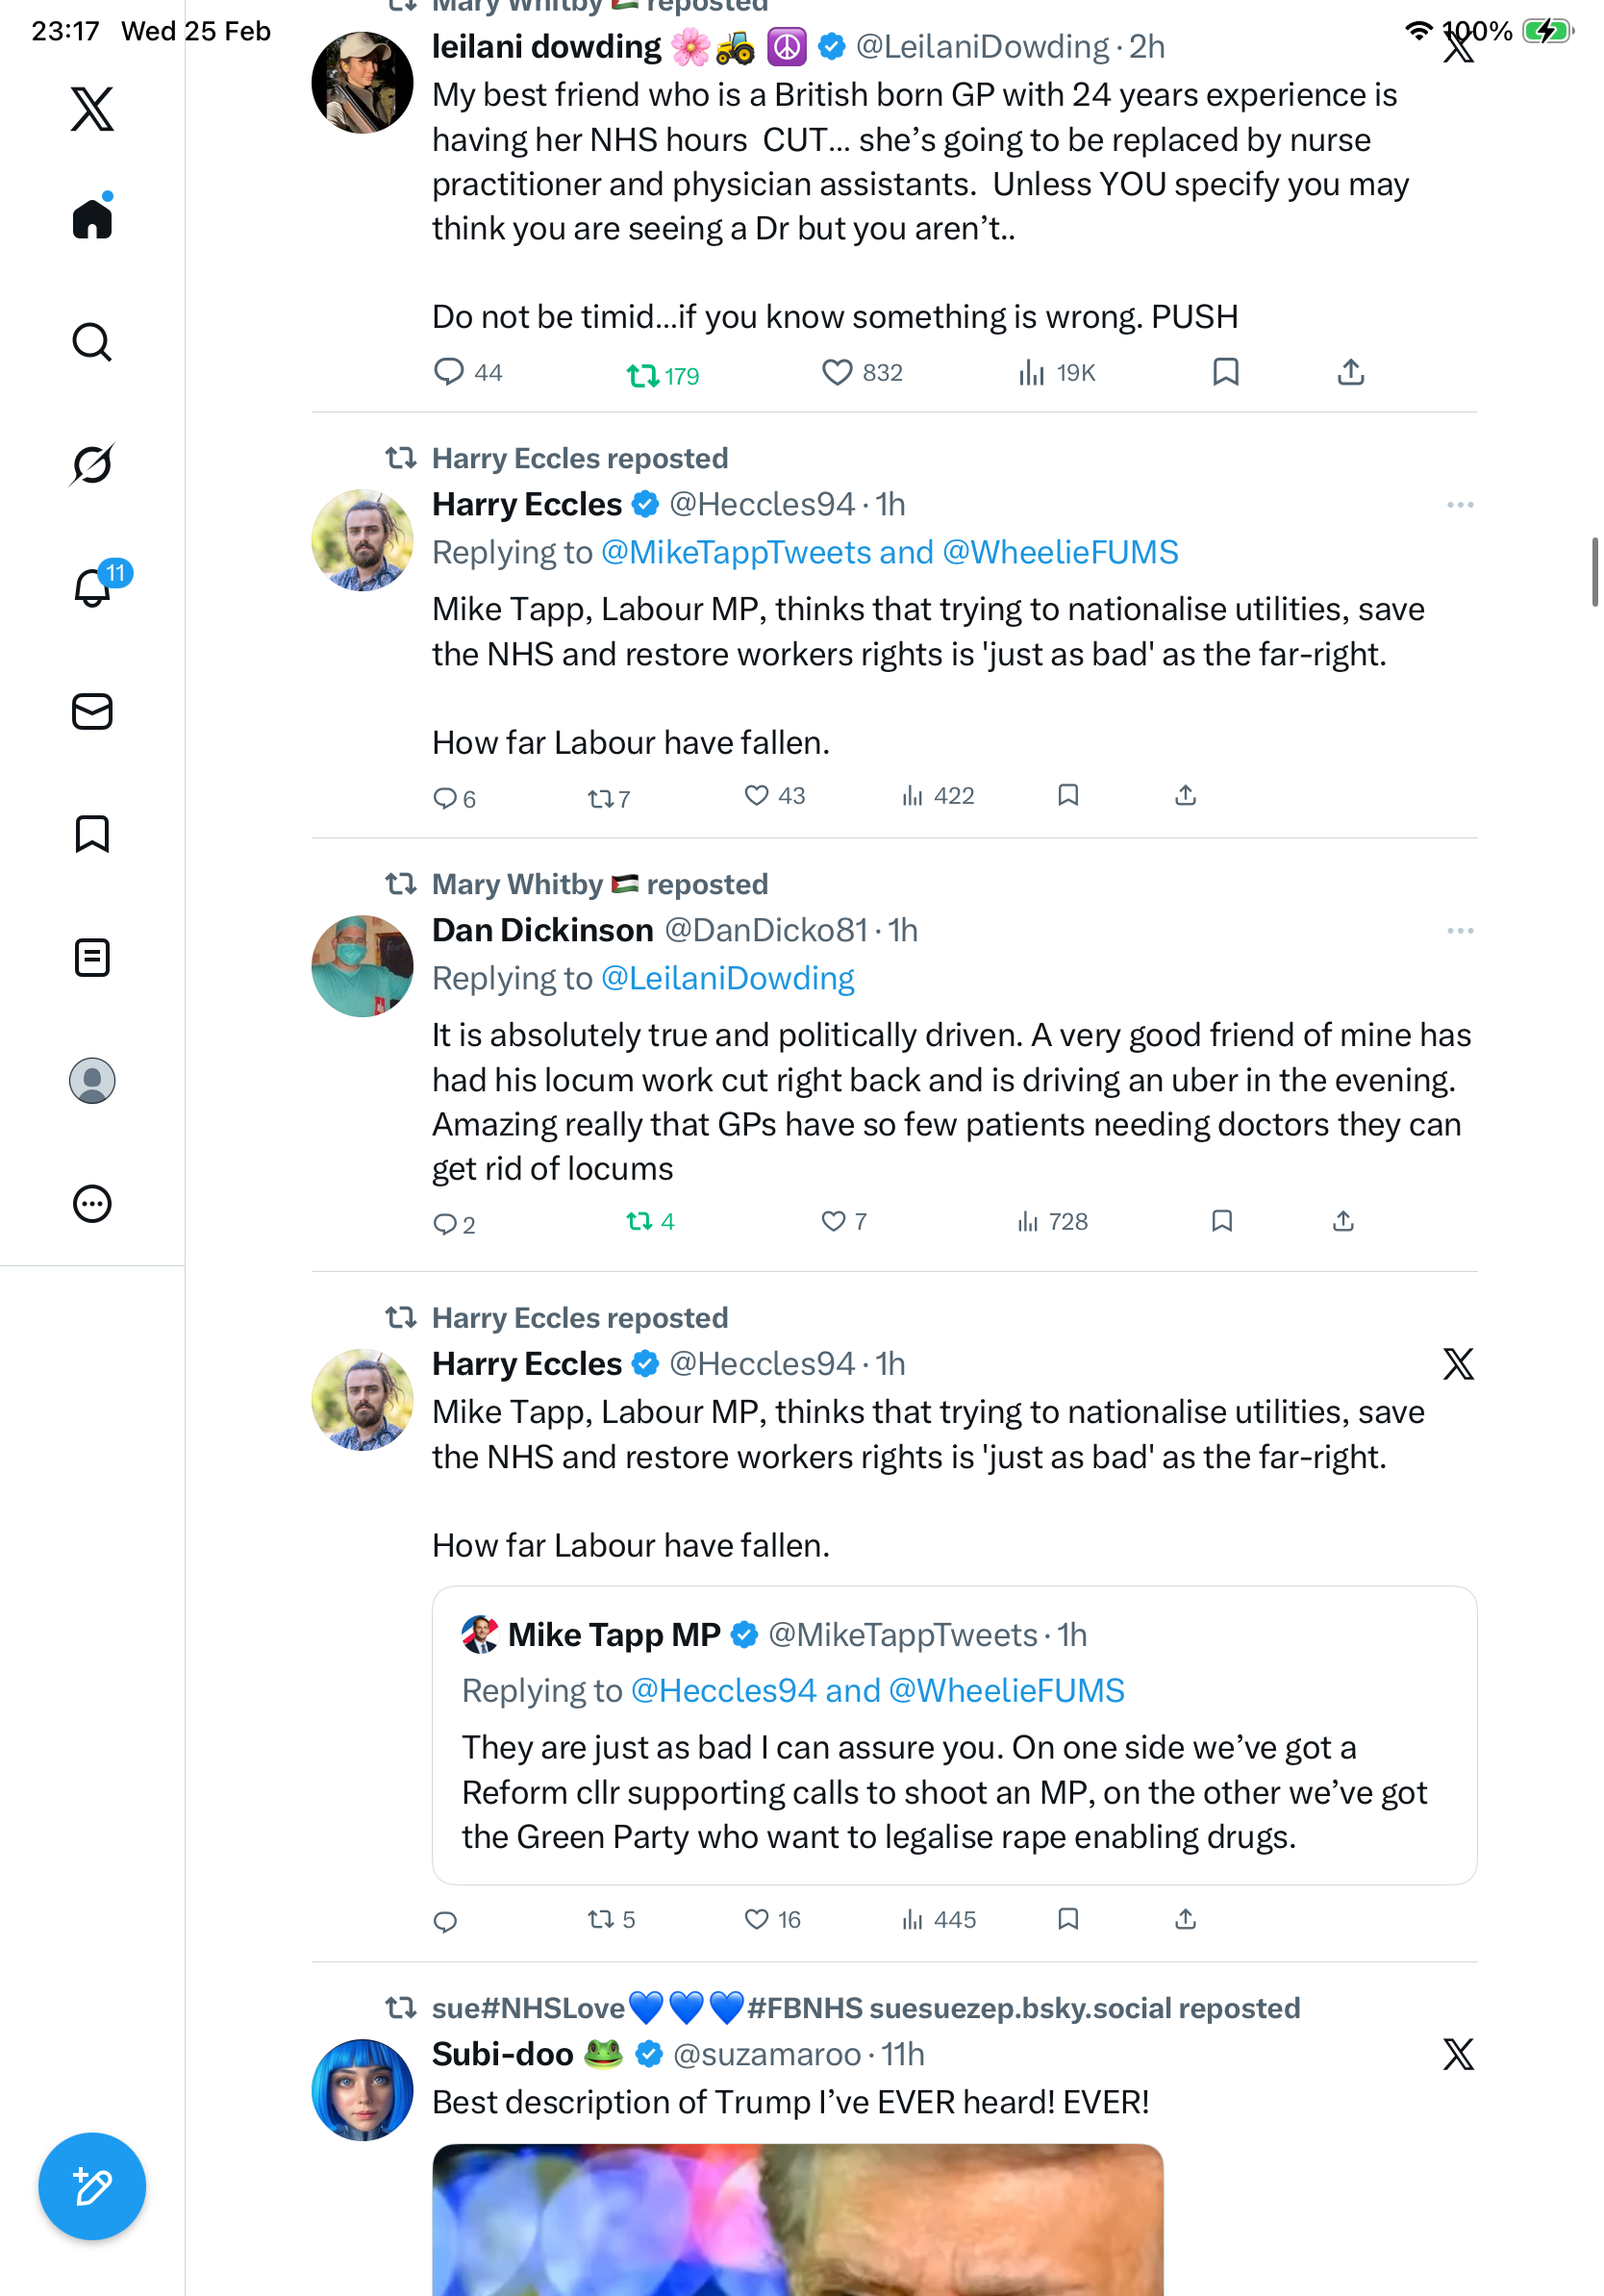Open Notifications bell with 11 badge
The height and width of the screenshot is (2296, 1604).
[92, 587]
